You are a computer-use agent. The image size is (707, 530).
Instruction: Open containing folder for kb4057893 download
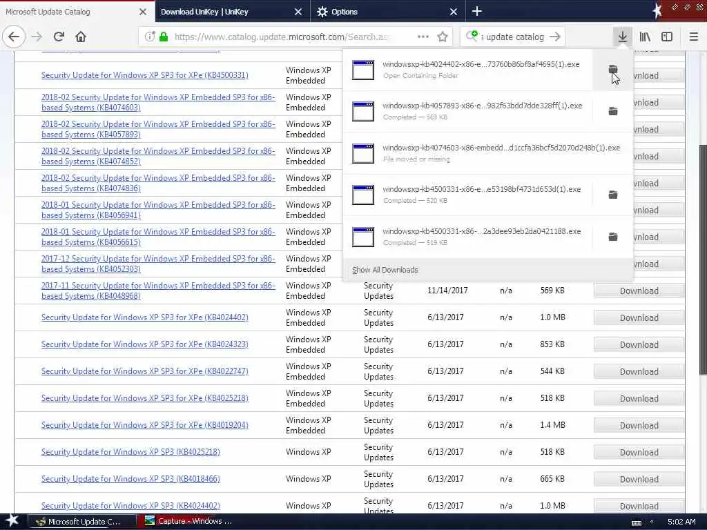(x=613, y=111)
